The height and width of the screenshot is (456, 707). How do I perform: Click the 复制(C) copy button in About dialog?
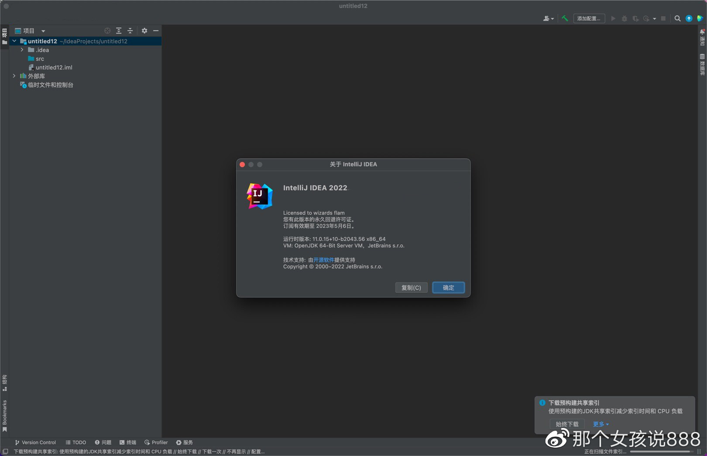point(411,288)
